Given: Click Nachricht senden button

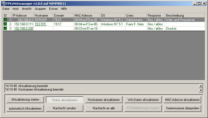Looking at the screenshot, I should coord(64,108).
